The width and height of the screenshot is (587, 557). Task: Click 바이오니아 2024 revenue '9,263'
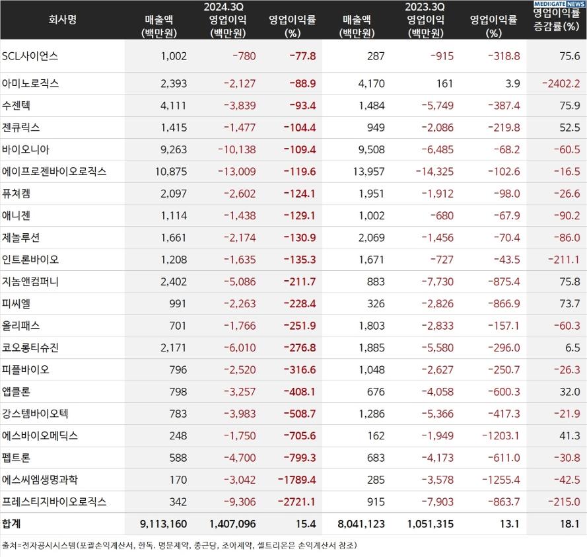click(174, 150)
